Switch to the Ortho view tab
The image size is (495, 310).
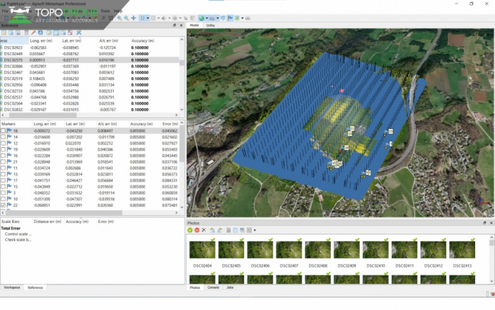pos(211,25)
